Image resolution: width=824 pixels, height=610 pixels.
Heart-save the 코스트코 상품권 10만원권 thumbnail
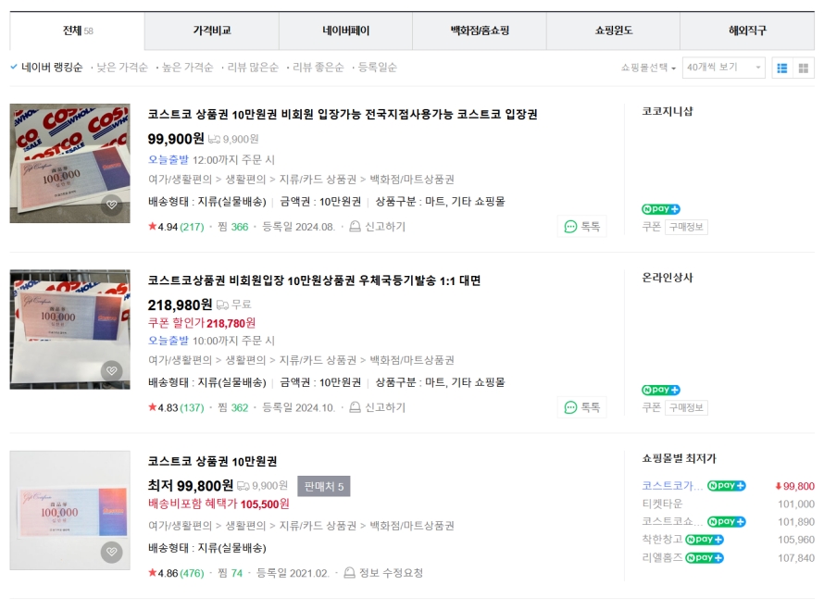pos(111,552)
